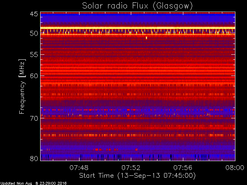Click the "Start Time (13-Sep-13 07:45:00)" label
247x185 pixels.
tap(137, 176)
